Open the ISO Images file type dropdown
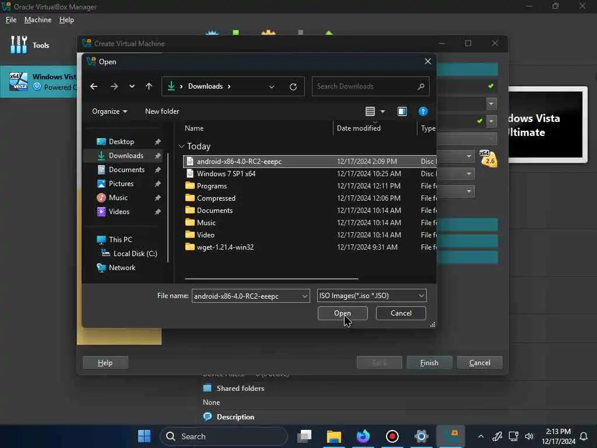 pos(371,296)
